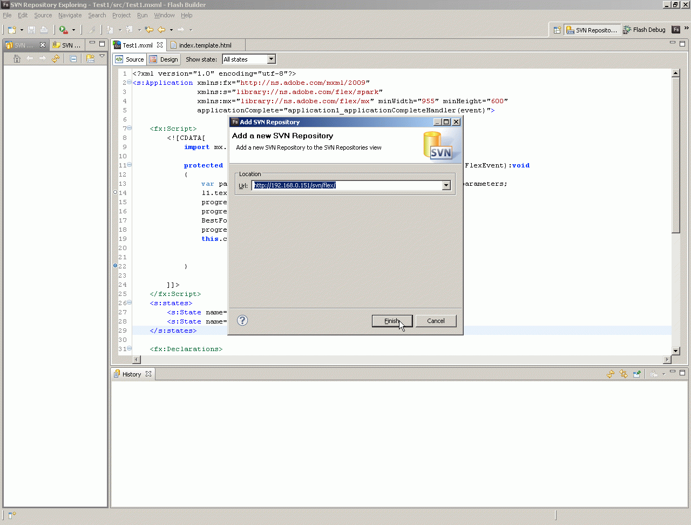Open the Window menu
Screen dimensions: 691x525
164,15
